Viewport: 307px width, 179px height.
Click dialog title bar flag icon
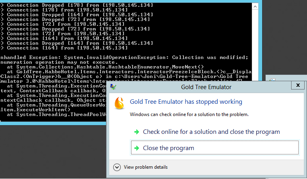pos(113,87)
